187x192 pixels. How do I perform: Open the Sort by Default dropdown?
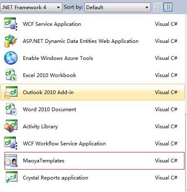(118, 7)
